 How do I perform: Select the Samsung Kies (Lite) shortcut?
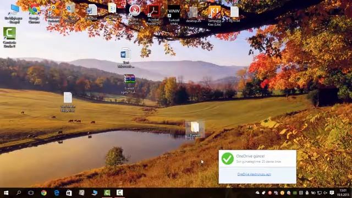215,16
